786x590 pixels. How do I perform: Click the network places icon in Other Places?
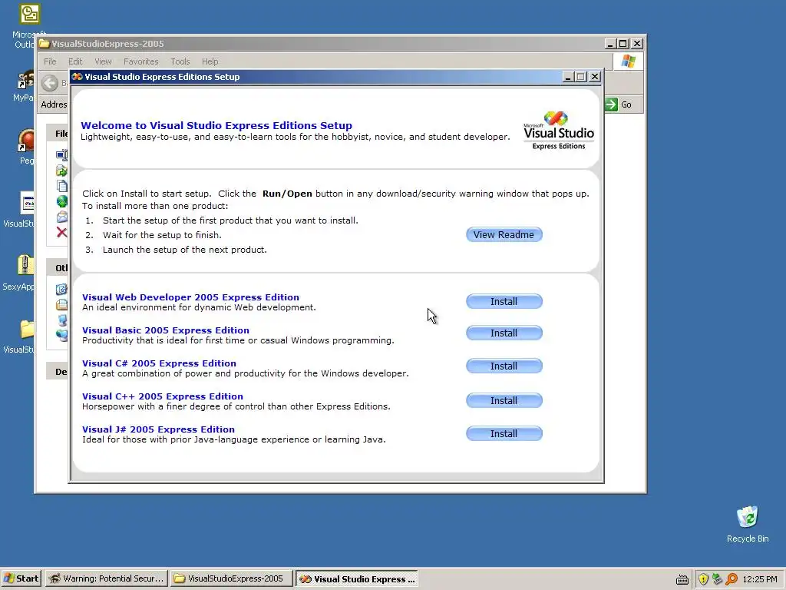point(62,335)
